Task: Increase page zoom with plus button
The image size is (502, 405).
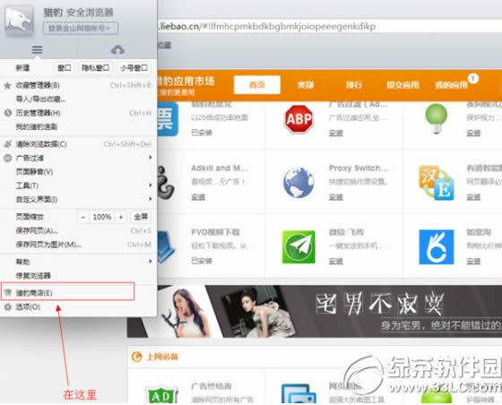Action: (x=121, y=217)
